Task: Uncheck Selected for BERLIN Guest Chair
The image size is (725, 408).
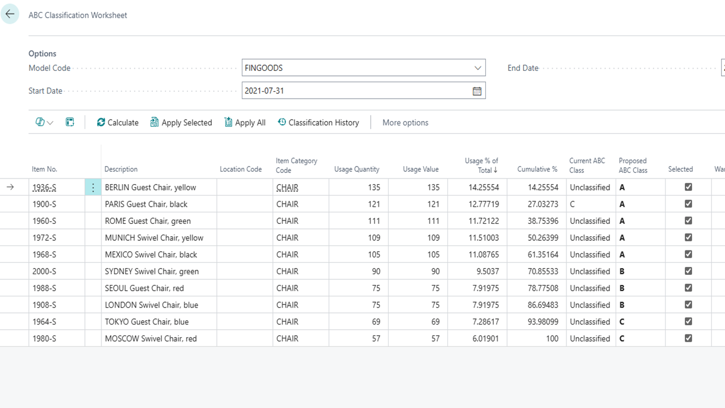Action: pyautogui.click(x=688, y=187)
